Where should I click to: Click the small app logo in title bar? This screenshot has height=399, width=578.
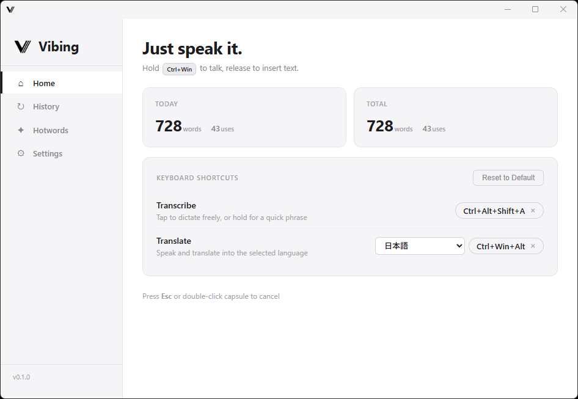pyautogui.click(x=10, y=9)
